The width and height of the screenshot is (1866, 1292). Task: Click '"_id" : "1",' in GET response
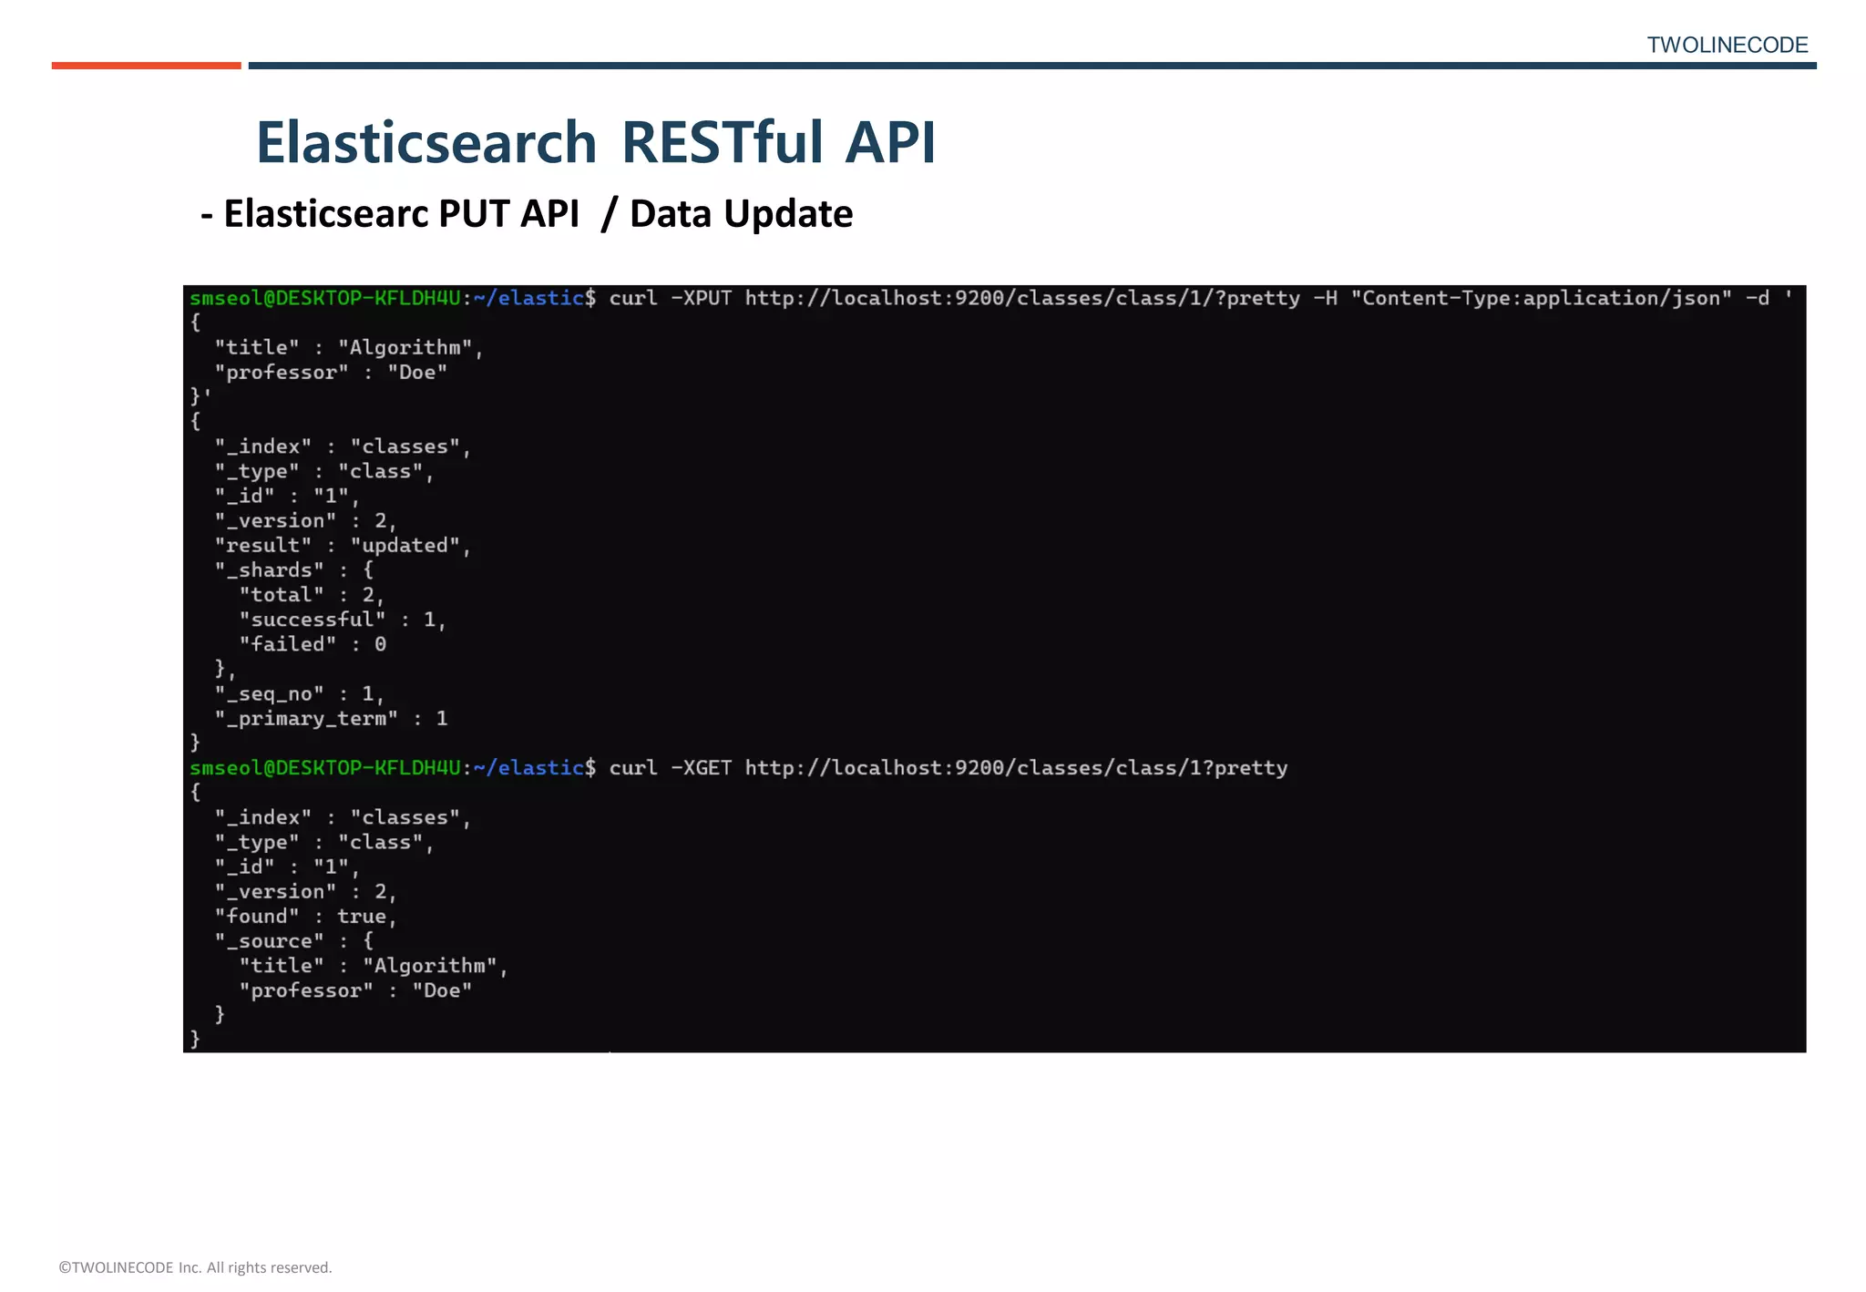click(288, 867)
